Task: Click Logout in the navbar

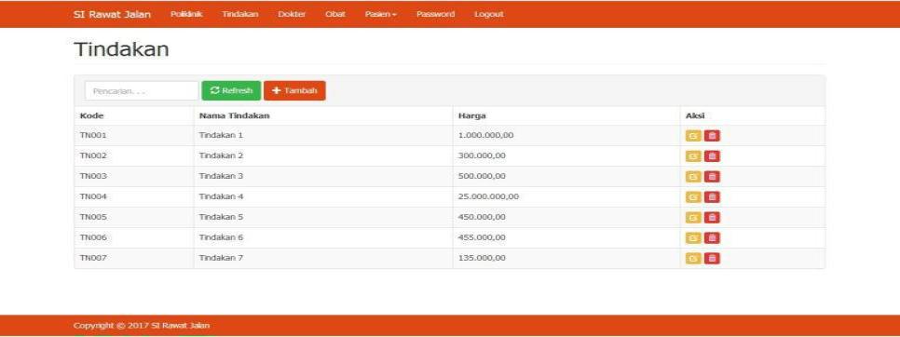Action: [x=489, y=14]
